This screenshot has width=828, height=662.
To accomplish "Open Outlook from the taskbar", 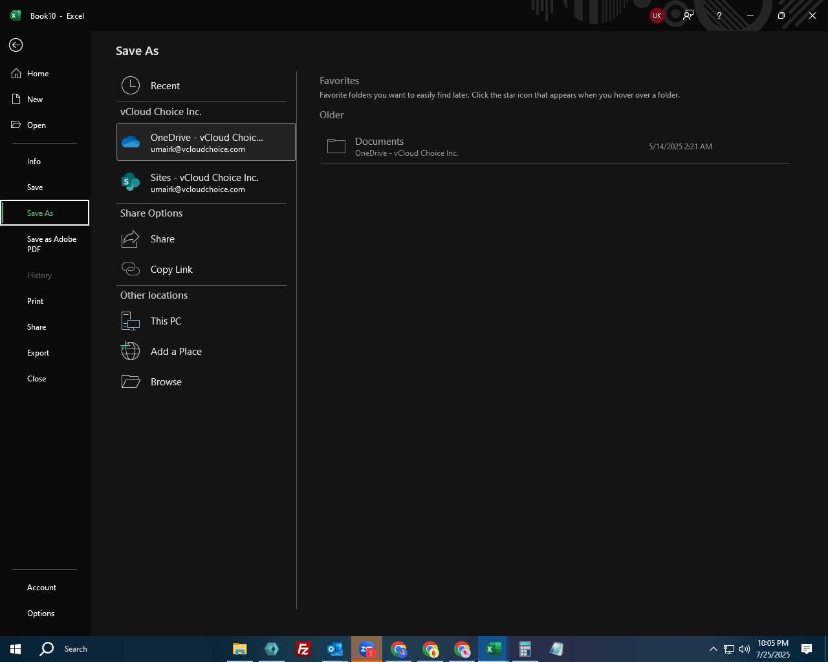I will pos(334,649).
